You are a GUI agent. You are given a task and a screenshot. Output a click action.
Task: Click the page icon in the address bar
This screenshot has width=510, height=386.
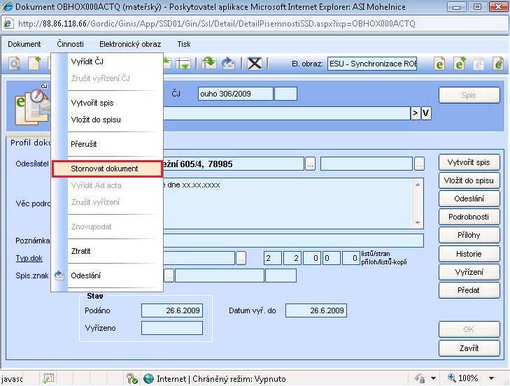click(x=8, y=24)
